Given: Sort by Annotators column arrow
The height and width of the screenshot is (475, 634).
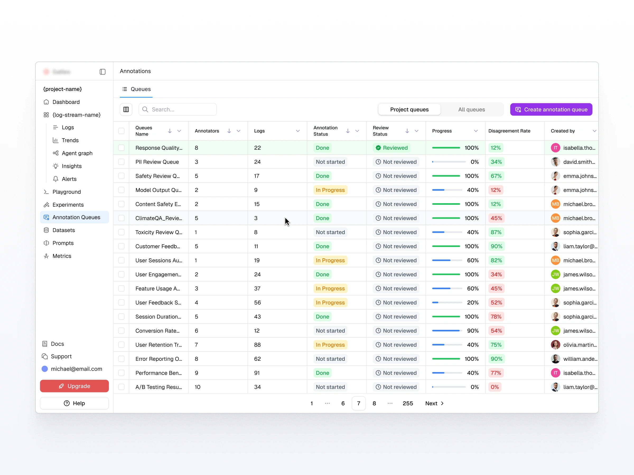Looking at the screenshot, I should (229, 131).
